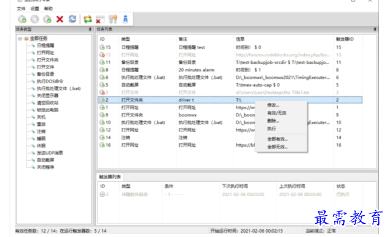The height and width of the screenshot is (237, 388).
Task: Click the red X delete toolbar icon
Action: [x=59, y=19]
